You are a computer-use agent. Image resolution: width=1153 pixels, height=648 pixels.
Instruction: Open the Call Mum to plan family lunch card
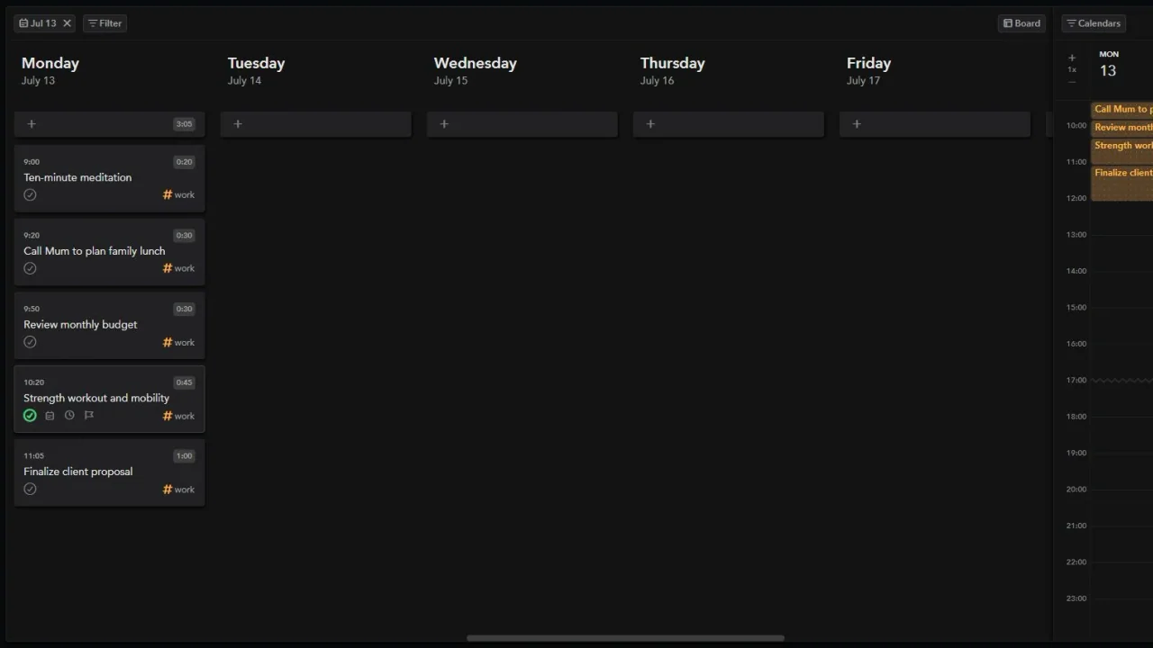point(109,252)
